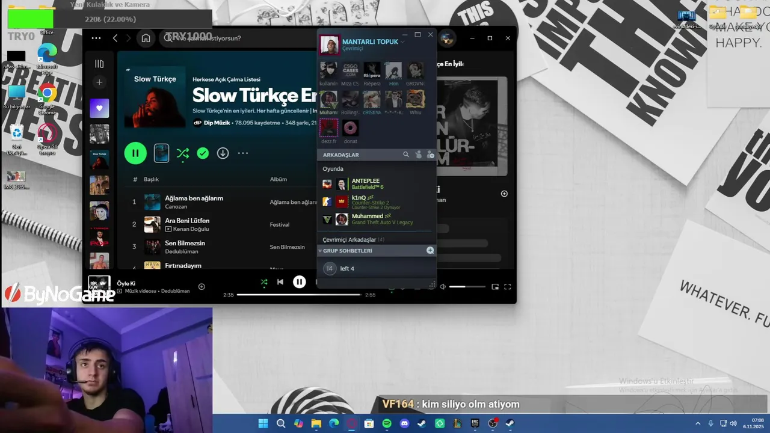Pause playback in bottom player bar
This screenshot has width=770, height=433.
300,282
